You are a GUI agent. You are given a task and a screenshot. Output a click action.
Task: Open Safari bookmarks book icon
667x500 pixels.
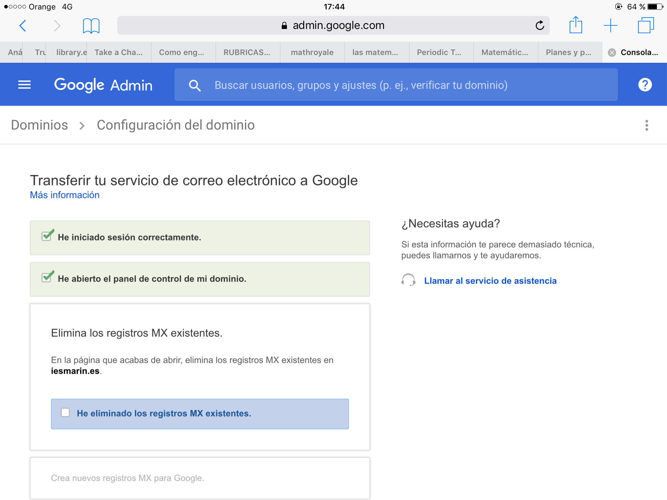(x=91, y=26)
